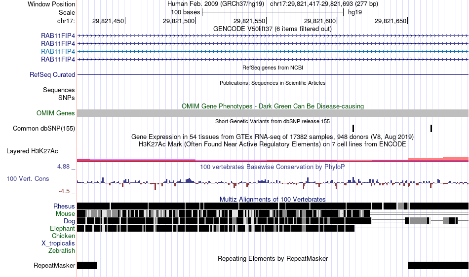
Task: Click the right RepeatMasker black block
Action: (438, 265)
